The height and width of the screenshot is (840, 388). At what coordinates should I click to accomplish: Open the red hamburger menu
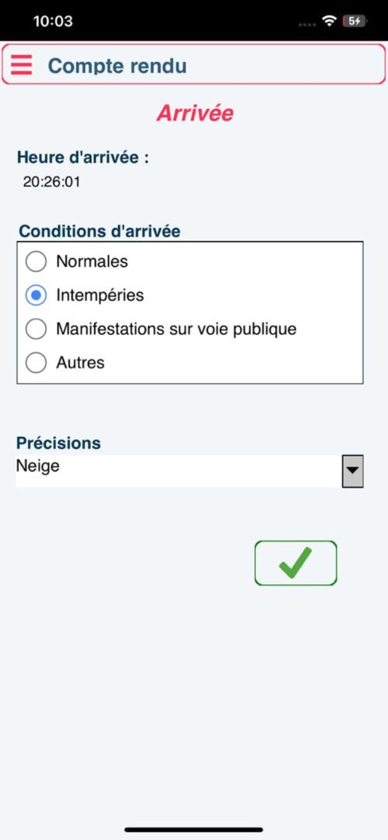tap(21, 65)
